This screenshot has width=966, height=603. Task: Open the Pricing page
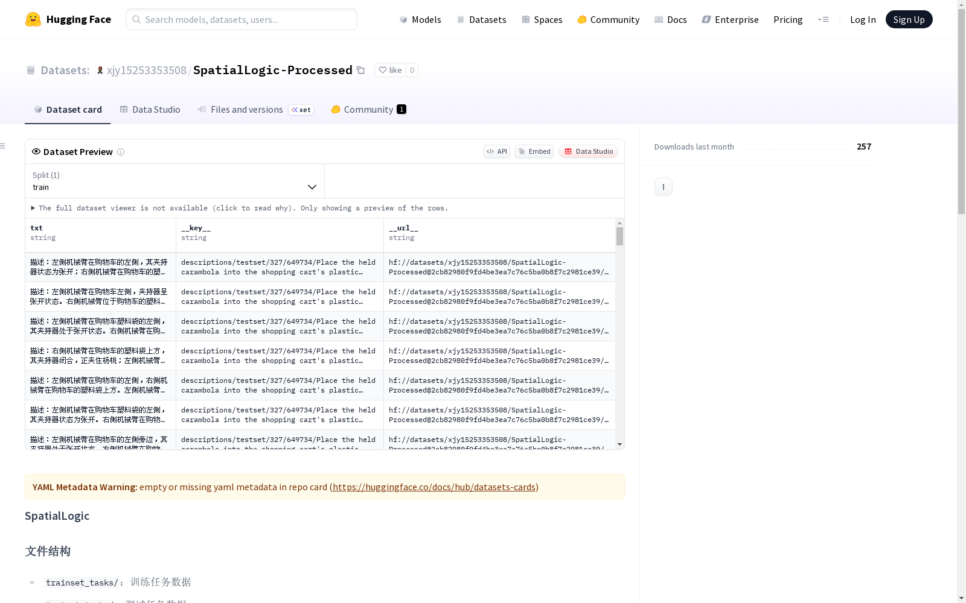pyautogui.click(x=788, y=19)
